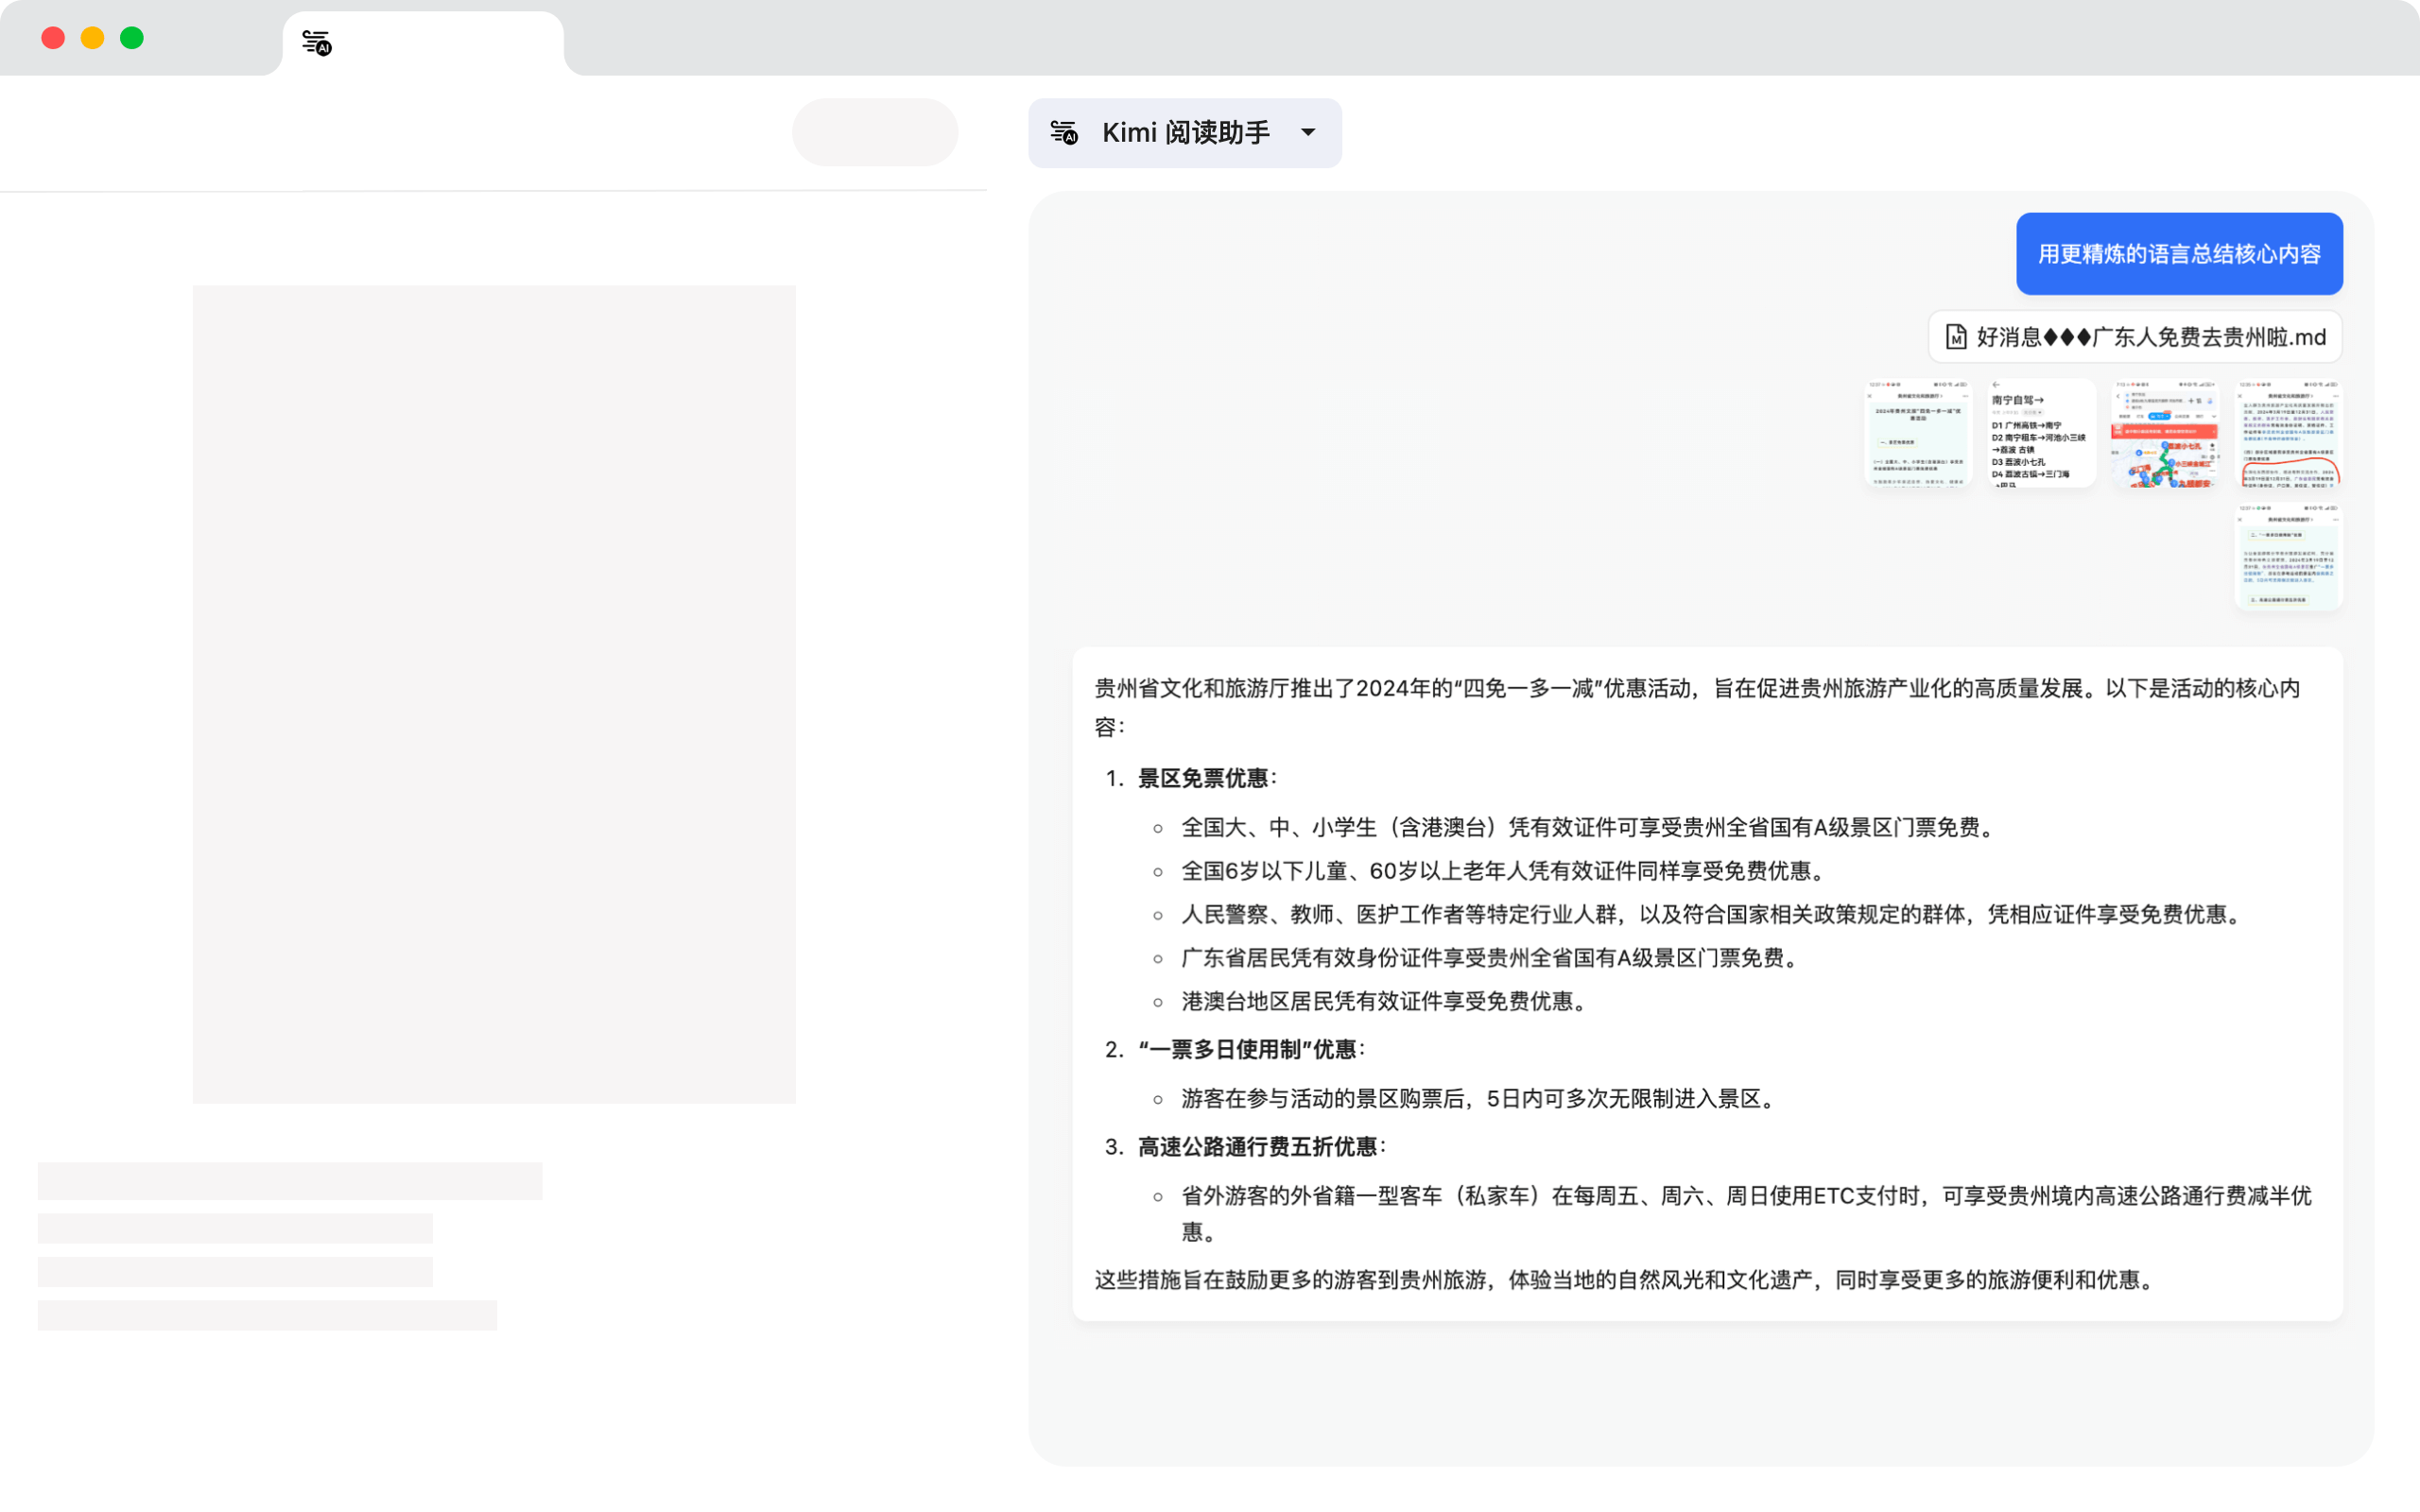2420x1512 pixels.
Task: Click the grey search pill in the left pane
Action: pos(875,131)
